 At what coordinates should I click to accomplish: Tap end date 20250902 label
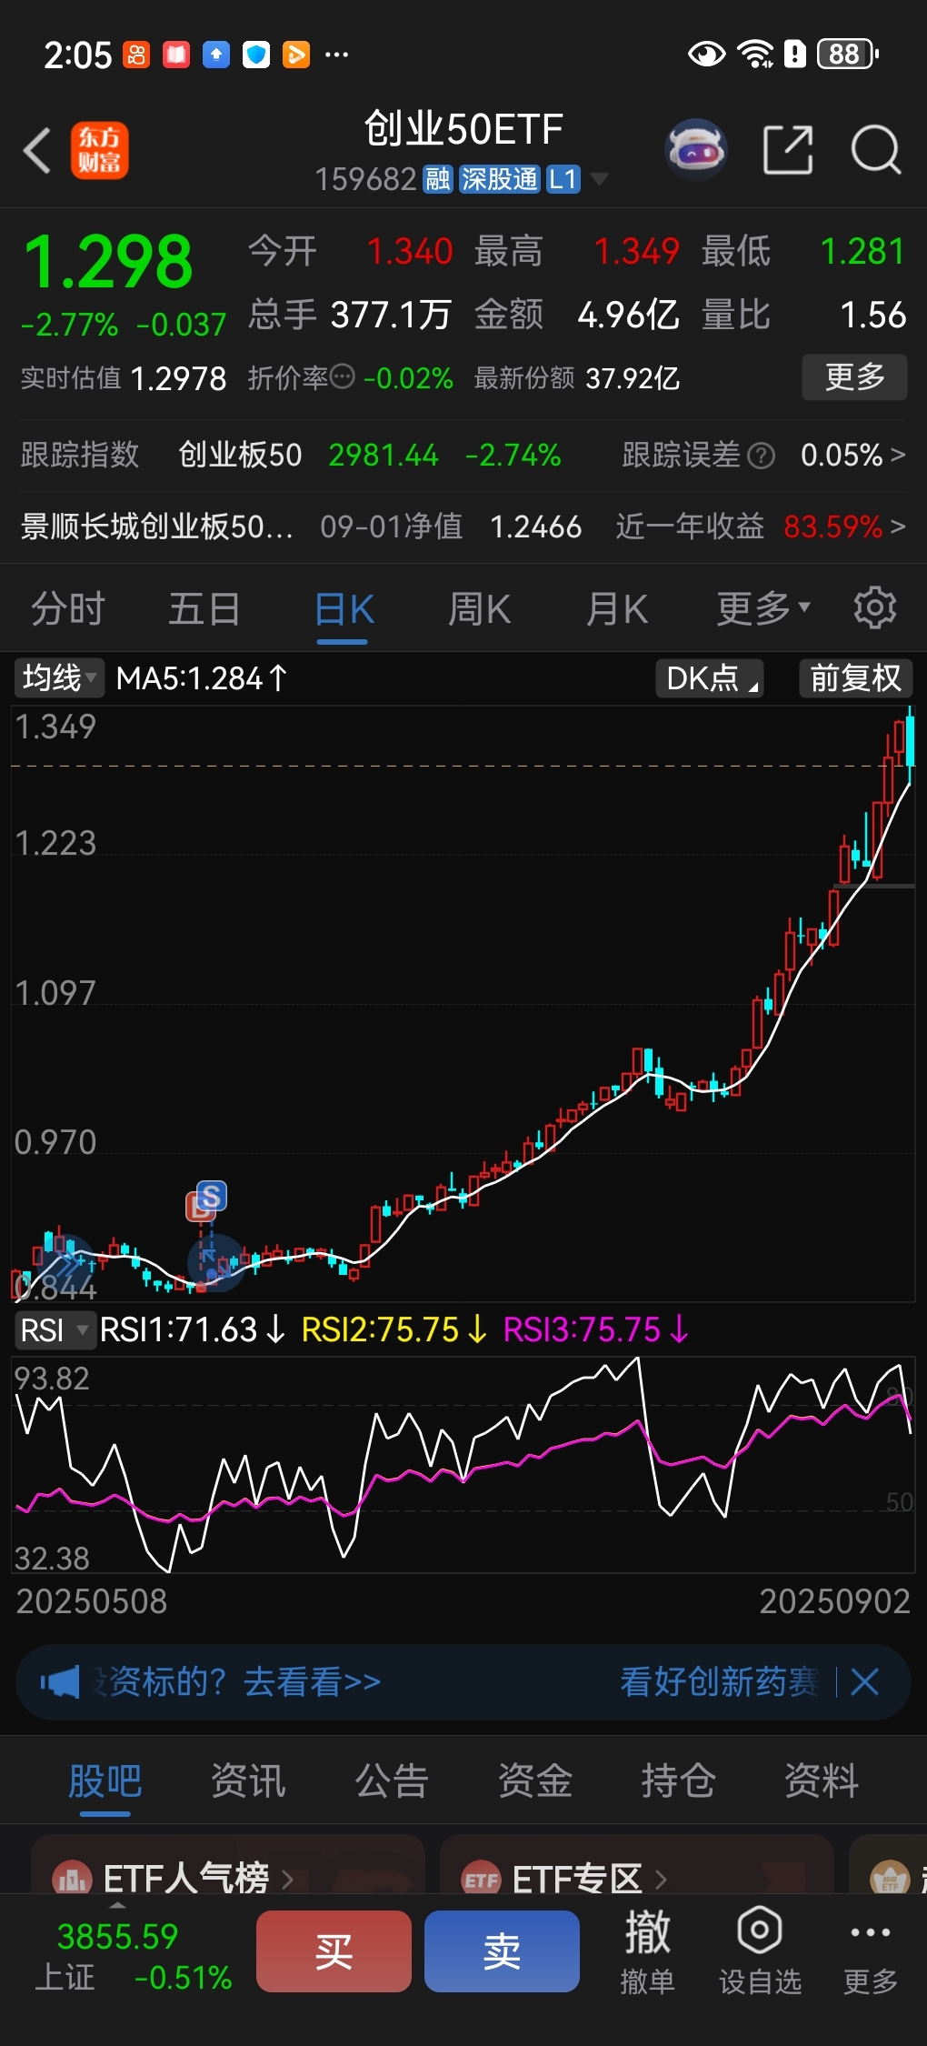point(834,1601)
